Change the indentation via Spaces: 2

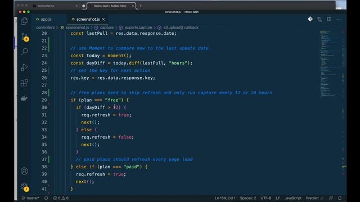click(248, 198)
